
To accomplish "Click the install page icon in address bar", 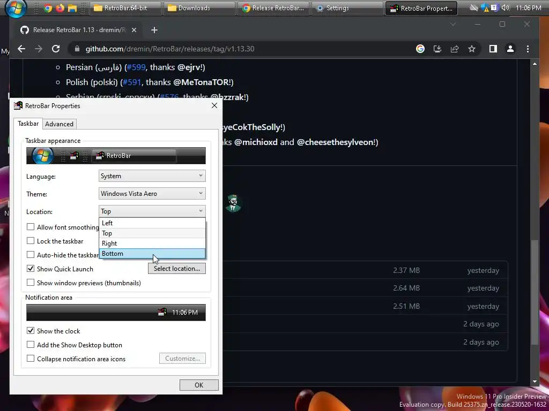I will tap(437, 49).
